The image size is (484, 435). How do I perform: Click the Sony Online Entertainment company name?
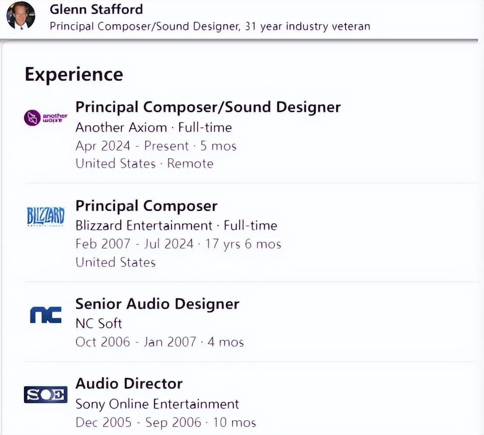(157, 404)
